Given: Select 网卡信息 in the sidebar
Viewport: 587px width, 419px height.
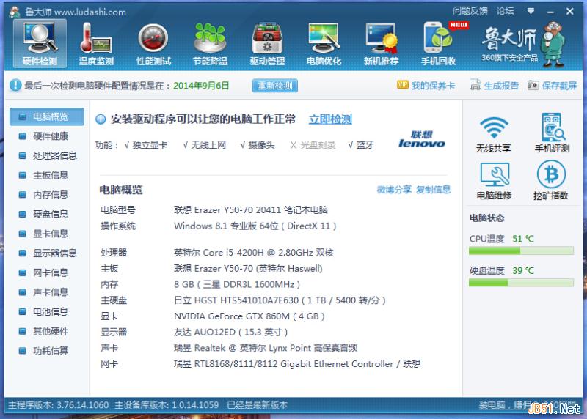Looking at the screenshot, I should click(46, 272).
